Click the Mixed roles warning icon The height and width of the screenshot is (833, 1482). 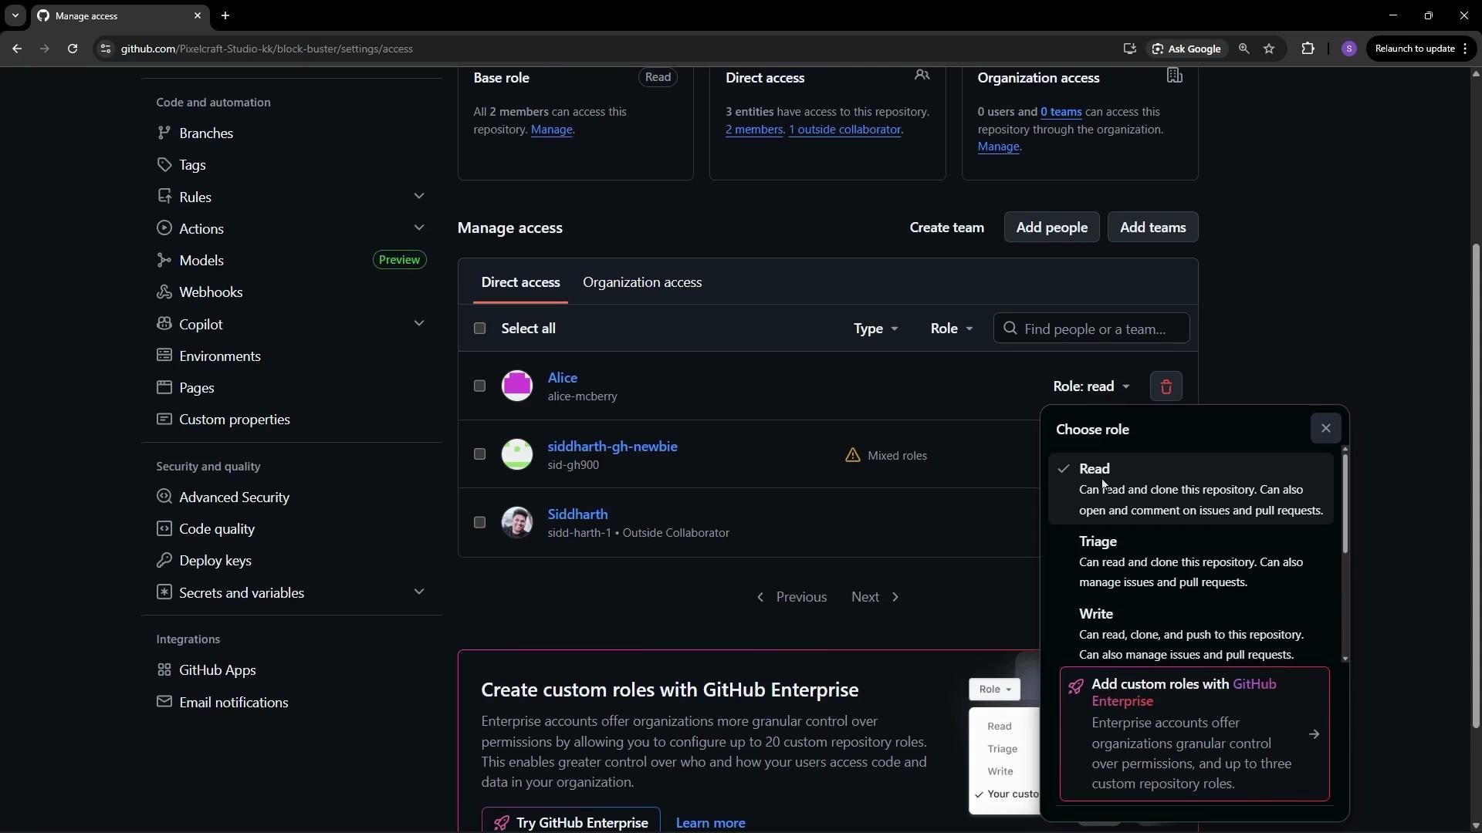tap(852, 456)
